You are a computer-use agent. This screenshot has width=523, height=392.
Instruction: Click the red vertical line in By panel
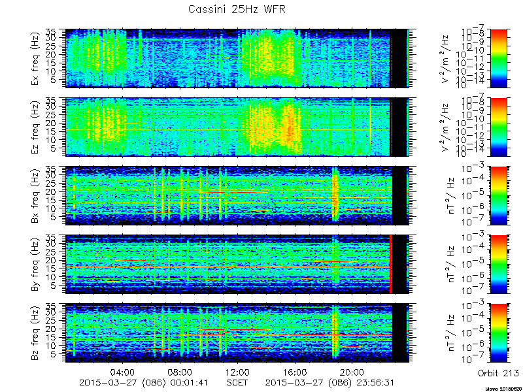390,264
